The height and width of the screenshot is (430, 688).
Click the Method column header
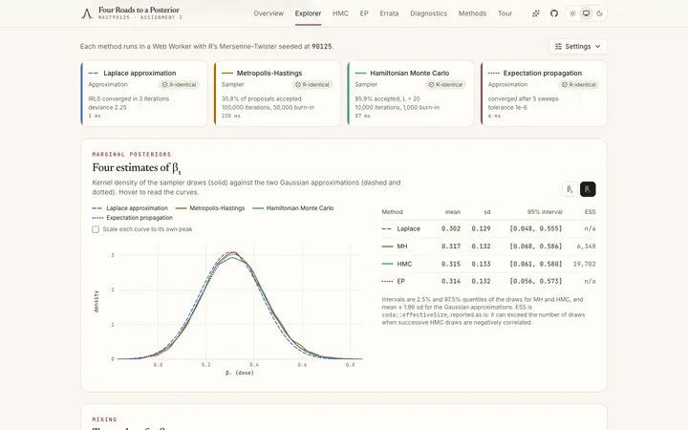(392, 212)
